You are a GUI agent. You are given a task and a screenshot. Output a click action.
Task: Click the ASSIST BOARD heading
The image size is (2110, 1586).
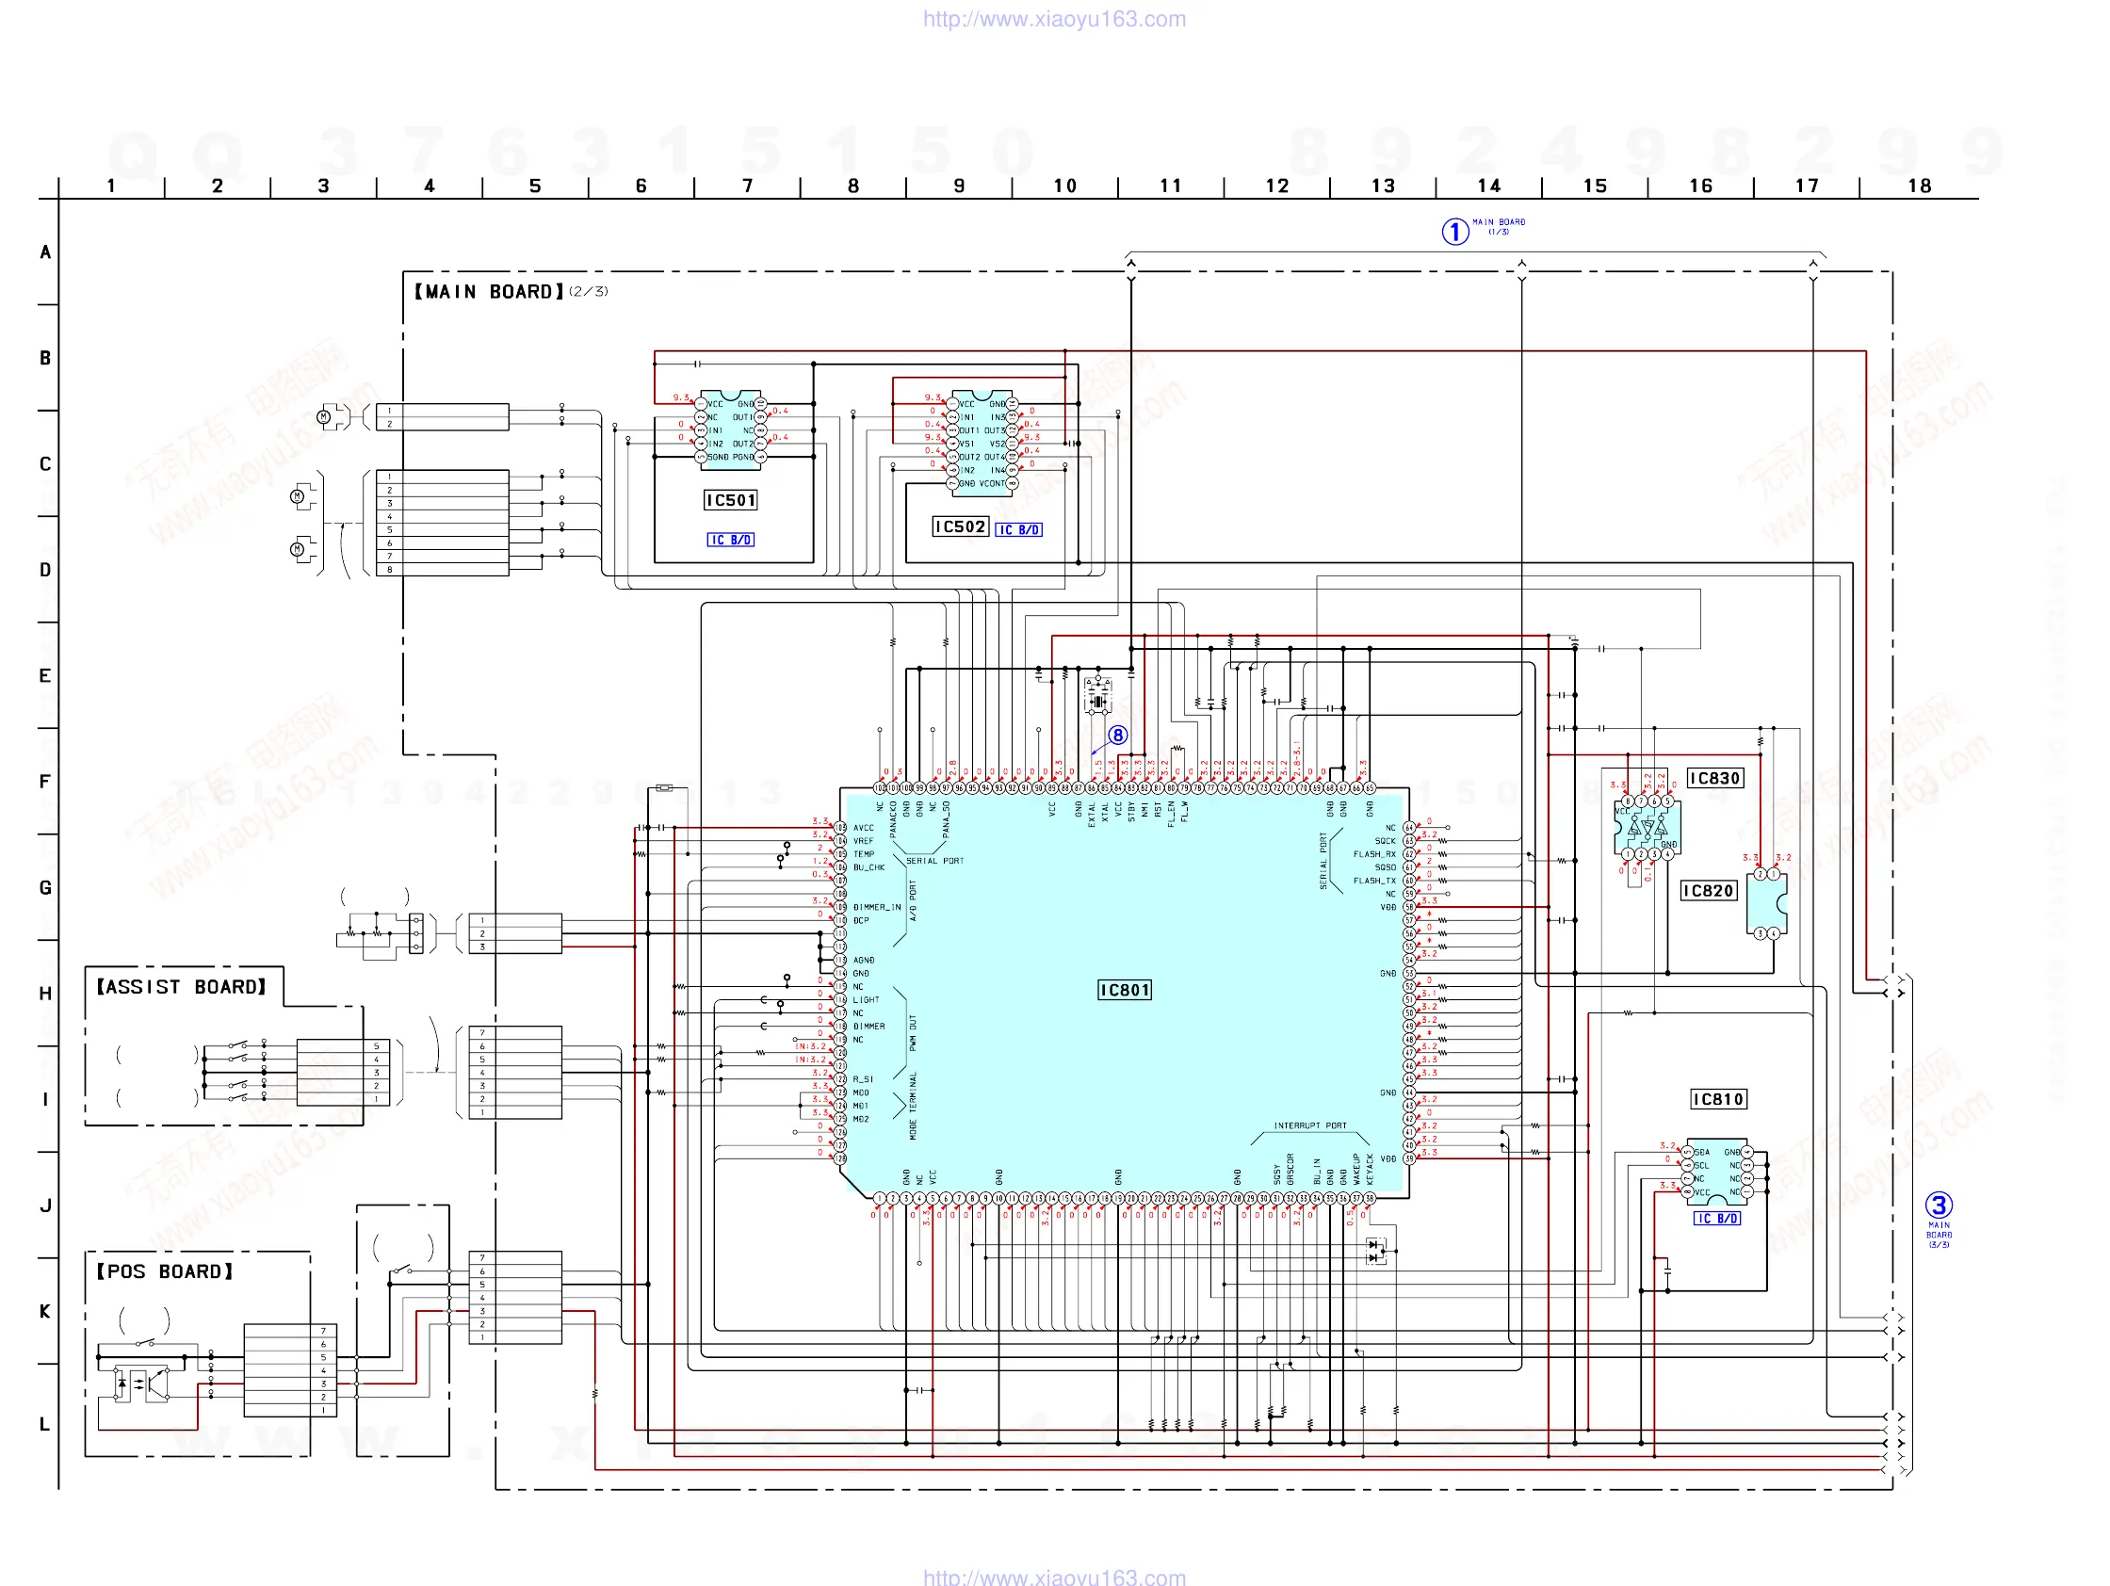click(x=181, y=986)
